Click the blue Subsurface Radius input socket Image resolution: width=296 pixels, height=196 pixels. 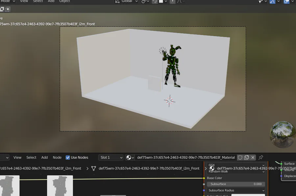click(x=204, y=190)
